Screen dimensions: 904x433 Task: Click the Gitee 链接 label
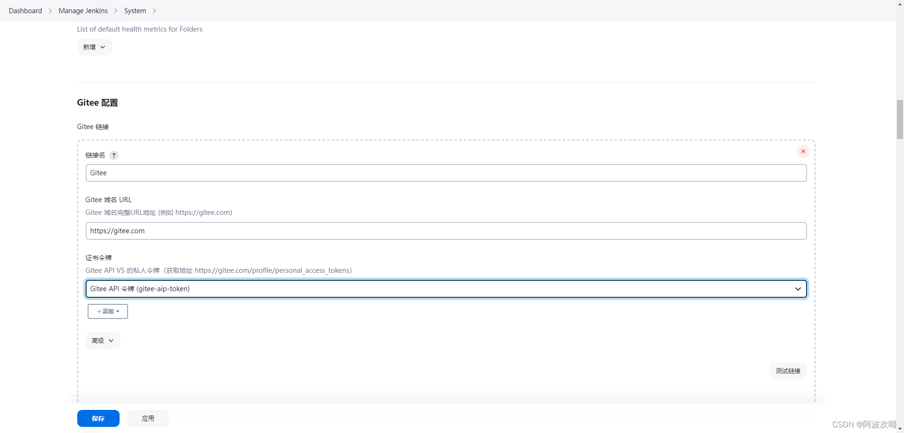click(93, 127)
